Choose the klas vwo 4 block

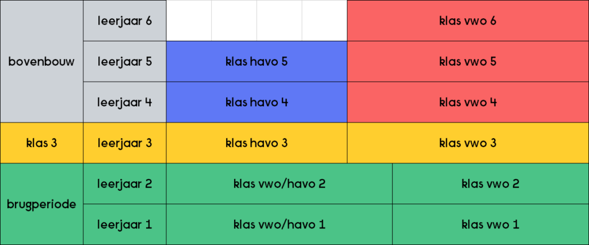[x=468, y=102]
